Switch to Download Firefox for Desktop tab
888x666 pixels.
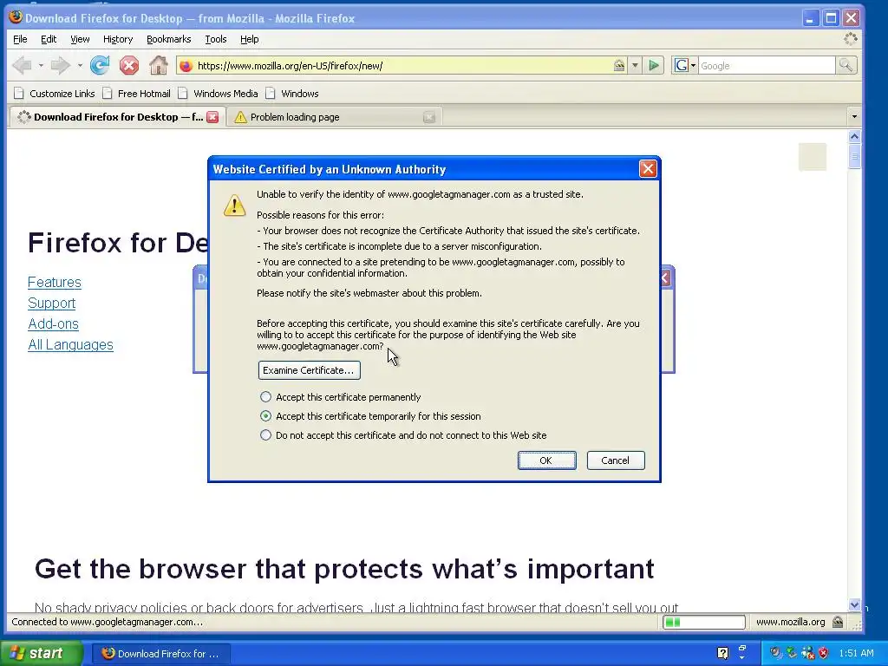(x=117, y=117)
